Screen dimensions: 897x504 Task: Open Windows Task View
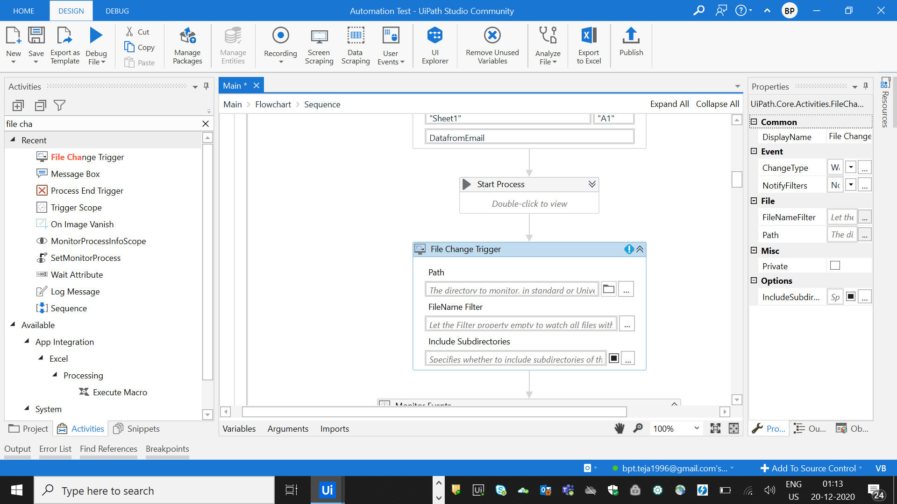pyautogui.click(x=291, y=490)
